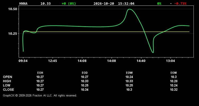Select the EOH column header
The image size is (199, 106).
coord(40,73)
